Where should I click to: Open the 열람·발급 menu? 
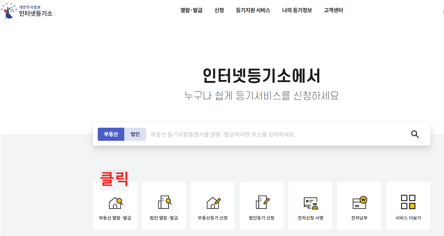[x=191, y=10]
